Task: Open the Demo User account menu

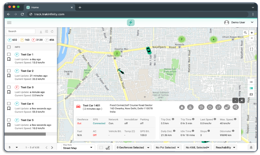Action: click(238, 23)
